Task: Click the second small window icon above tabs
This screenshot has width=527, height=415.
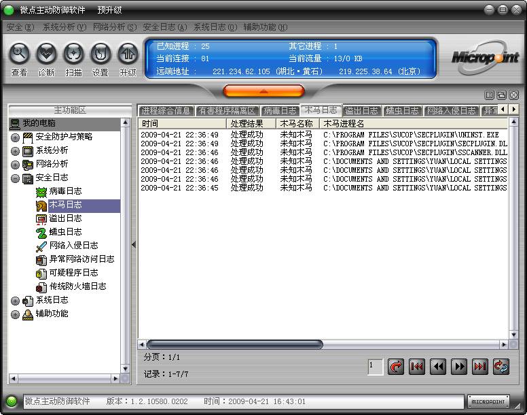Action: [501, 95]
